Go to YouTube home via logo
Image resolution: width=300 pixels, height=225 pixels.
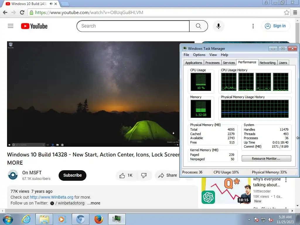tap(34, 26)
